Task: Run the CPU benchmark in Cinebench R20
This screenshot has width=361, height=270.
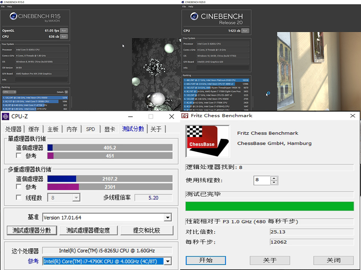Action: click(x=245, y=31)
